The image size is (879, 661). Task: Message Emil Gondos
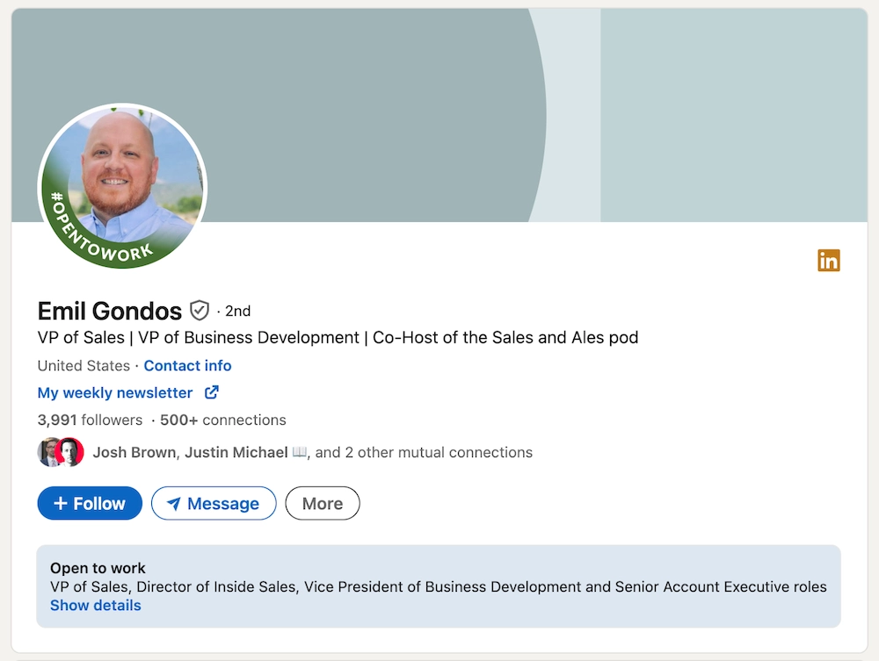pyautogui.click(x=213, y=503)
